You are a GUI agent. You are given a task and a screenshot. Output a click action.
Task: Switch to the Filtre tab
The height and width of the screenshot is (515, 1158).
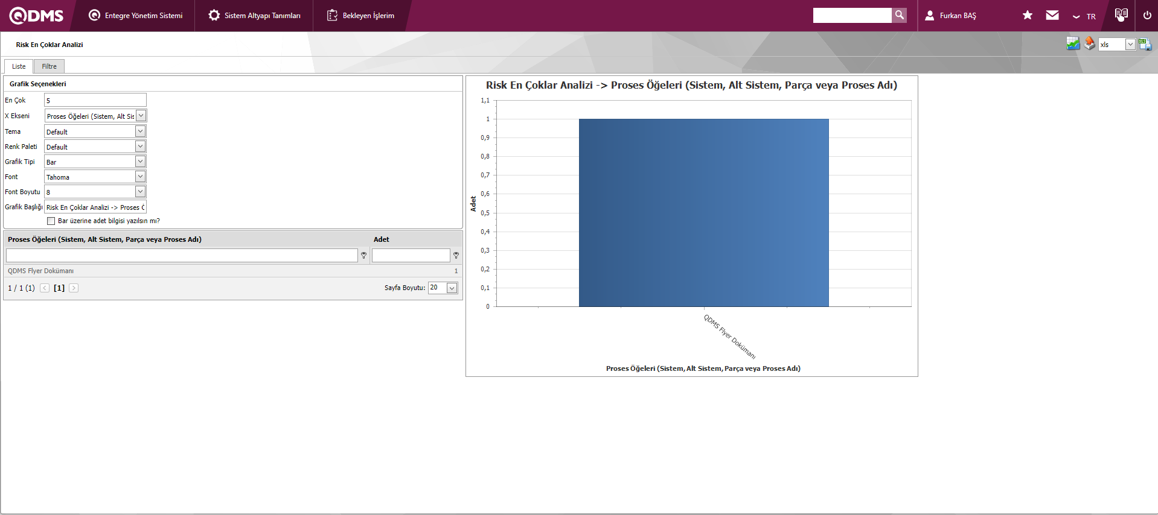click(x=50, y=66)
